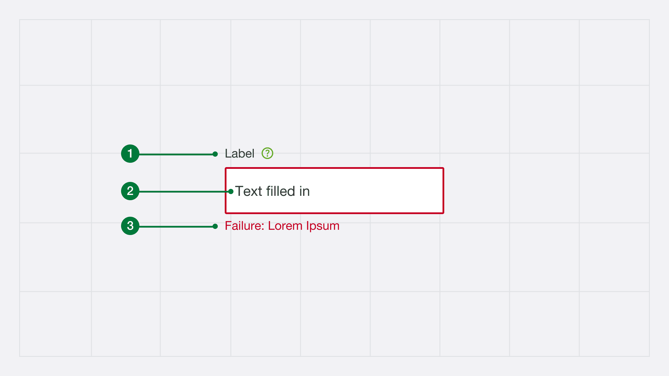The width and height of the screenshot is (669, 376).
Task: Click the green help question mark icon
Action: (x=267, y=153)
